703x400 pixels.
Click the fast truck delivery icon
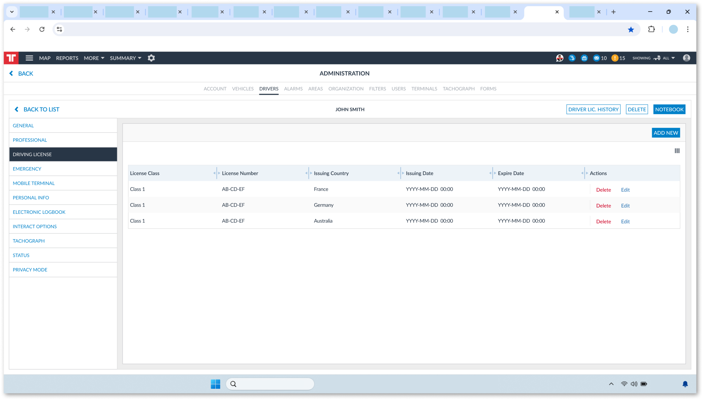[572, 58]
